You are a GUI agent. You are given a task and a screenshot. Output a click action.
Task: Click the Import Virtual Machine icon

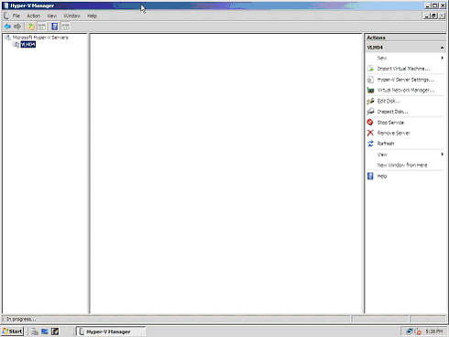pyautogui.click(x=370, y=69)
